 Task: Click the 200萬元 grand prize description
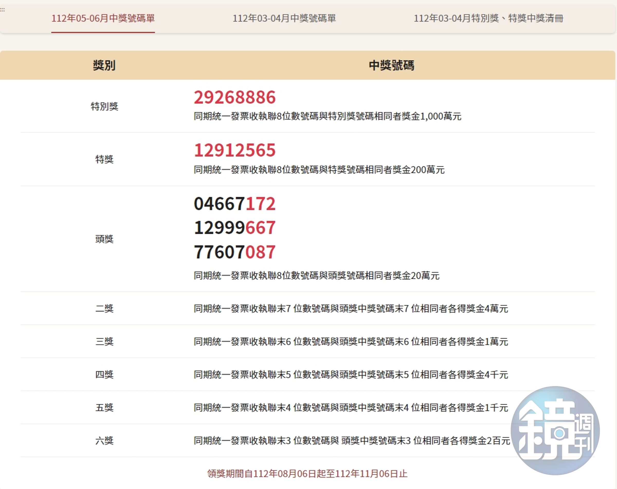pyautogui.click(x=319, y=170)
